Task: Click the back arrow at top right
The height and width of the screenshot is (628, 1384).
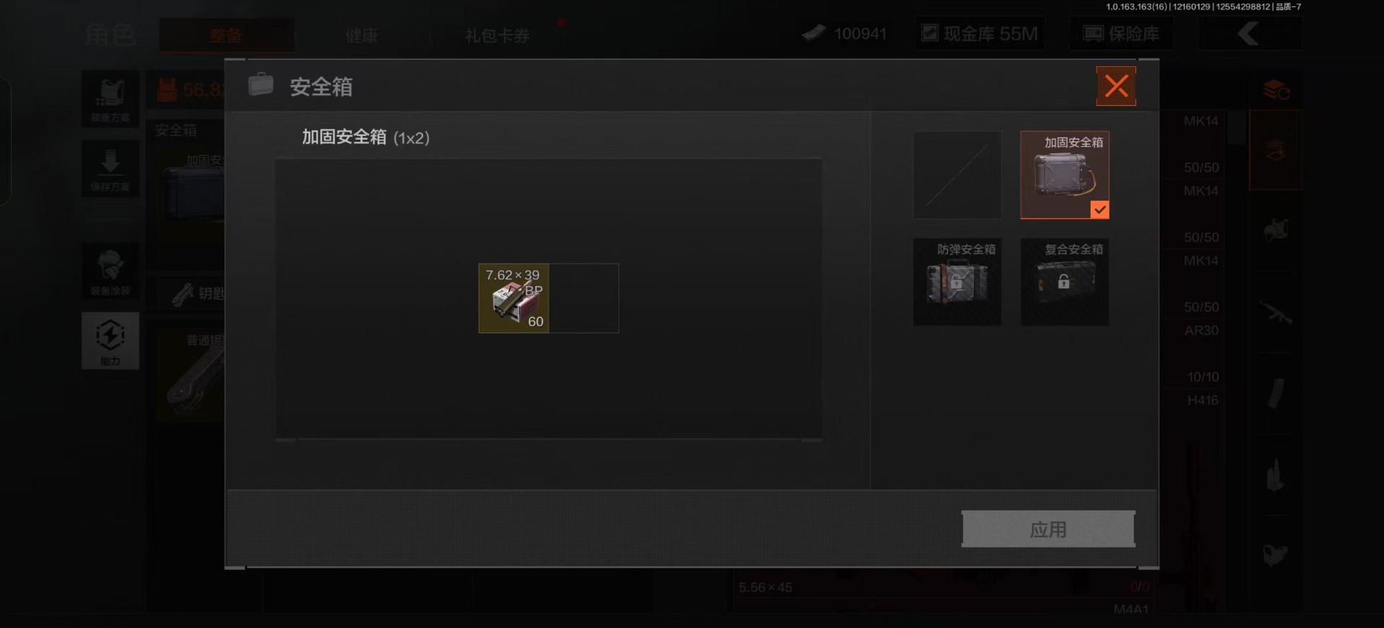Action: [1250, 34]
